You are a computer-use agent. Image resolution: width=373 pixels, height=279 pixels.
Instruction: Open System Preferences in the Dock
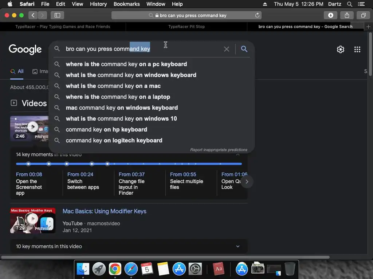[195, 269]
